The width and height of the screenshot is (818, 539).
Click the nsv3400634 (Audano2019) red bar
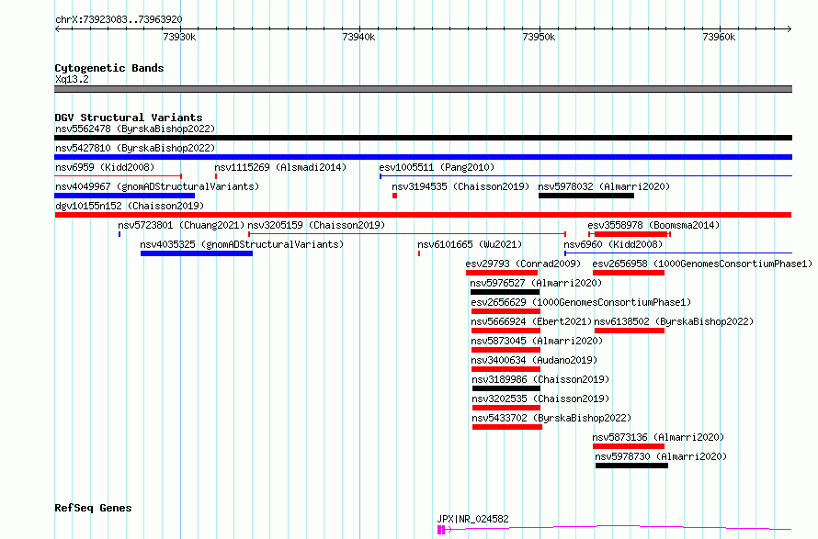506,369
